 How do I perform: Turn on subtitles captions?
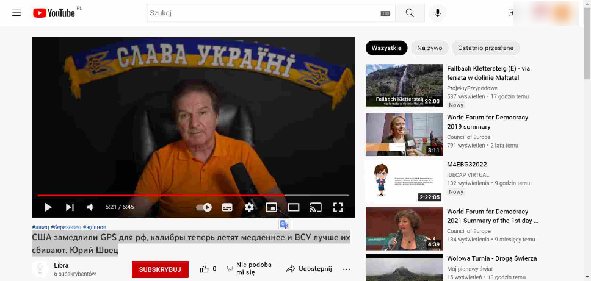click(x=227, y=207)
